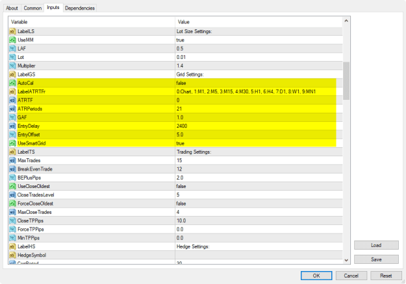
Task: Click the ATRTF integer icon
Action: point(12,100)
